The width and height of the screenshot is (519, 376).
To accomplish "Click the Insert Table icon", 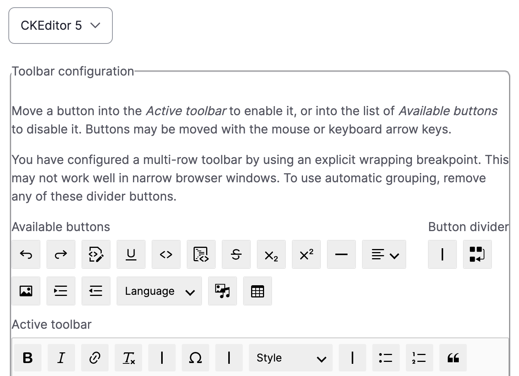I will pos(258,291).
